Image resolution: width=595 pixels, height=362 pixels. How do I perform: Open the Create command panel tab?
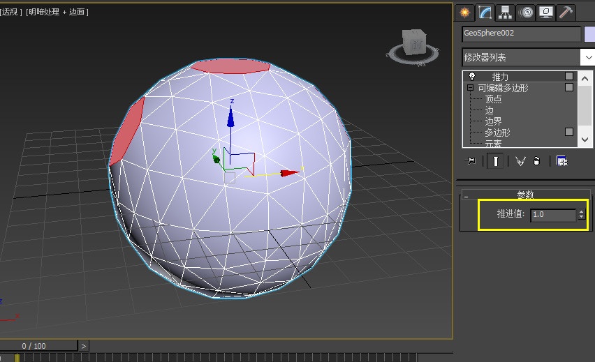coord(464,12)
